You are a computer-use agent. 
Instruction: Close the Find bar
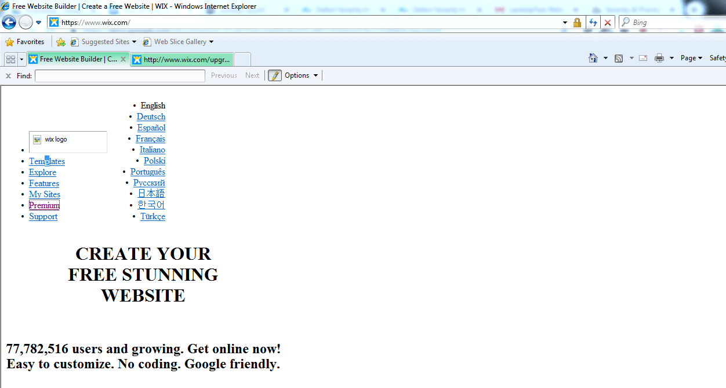8,75
